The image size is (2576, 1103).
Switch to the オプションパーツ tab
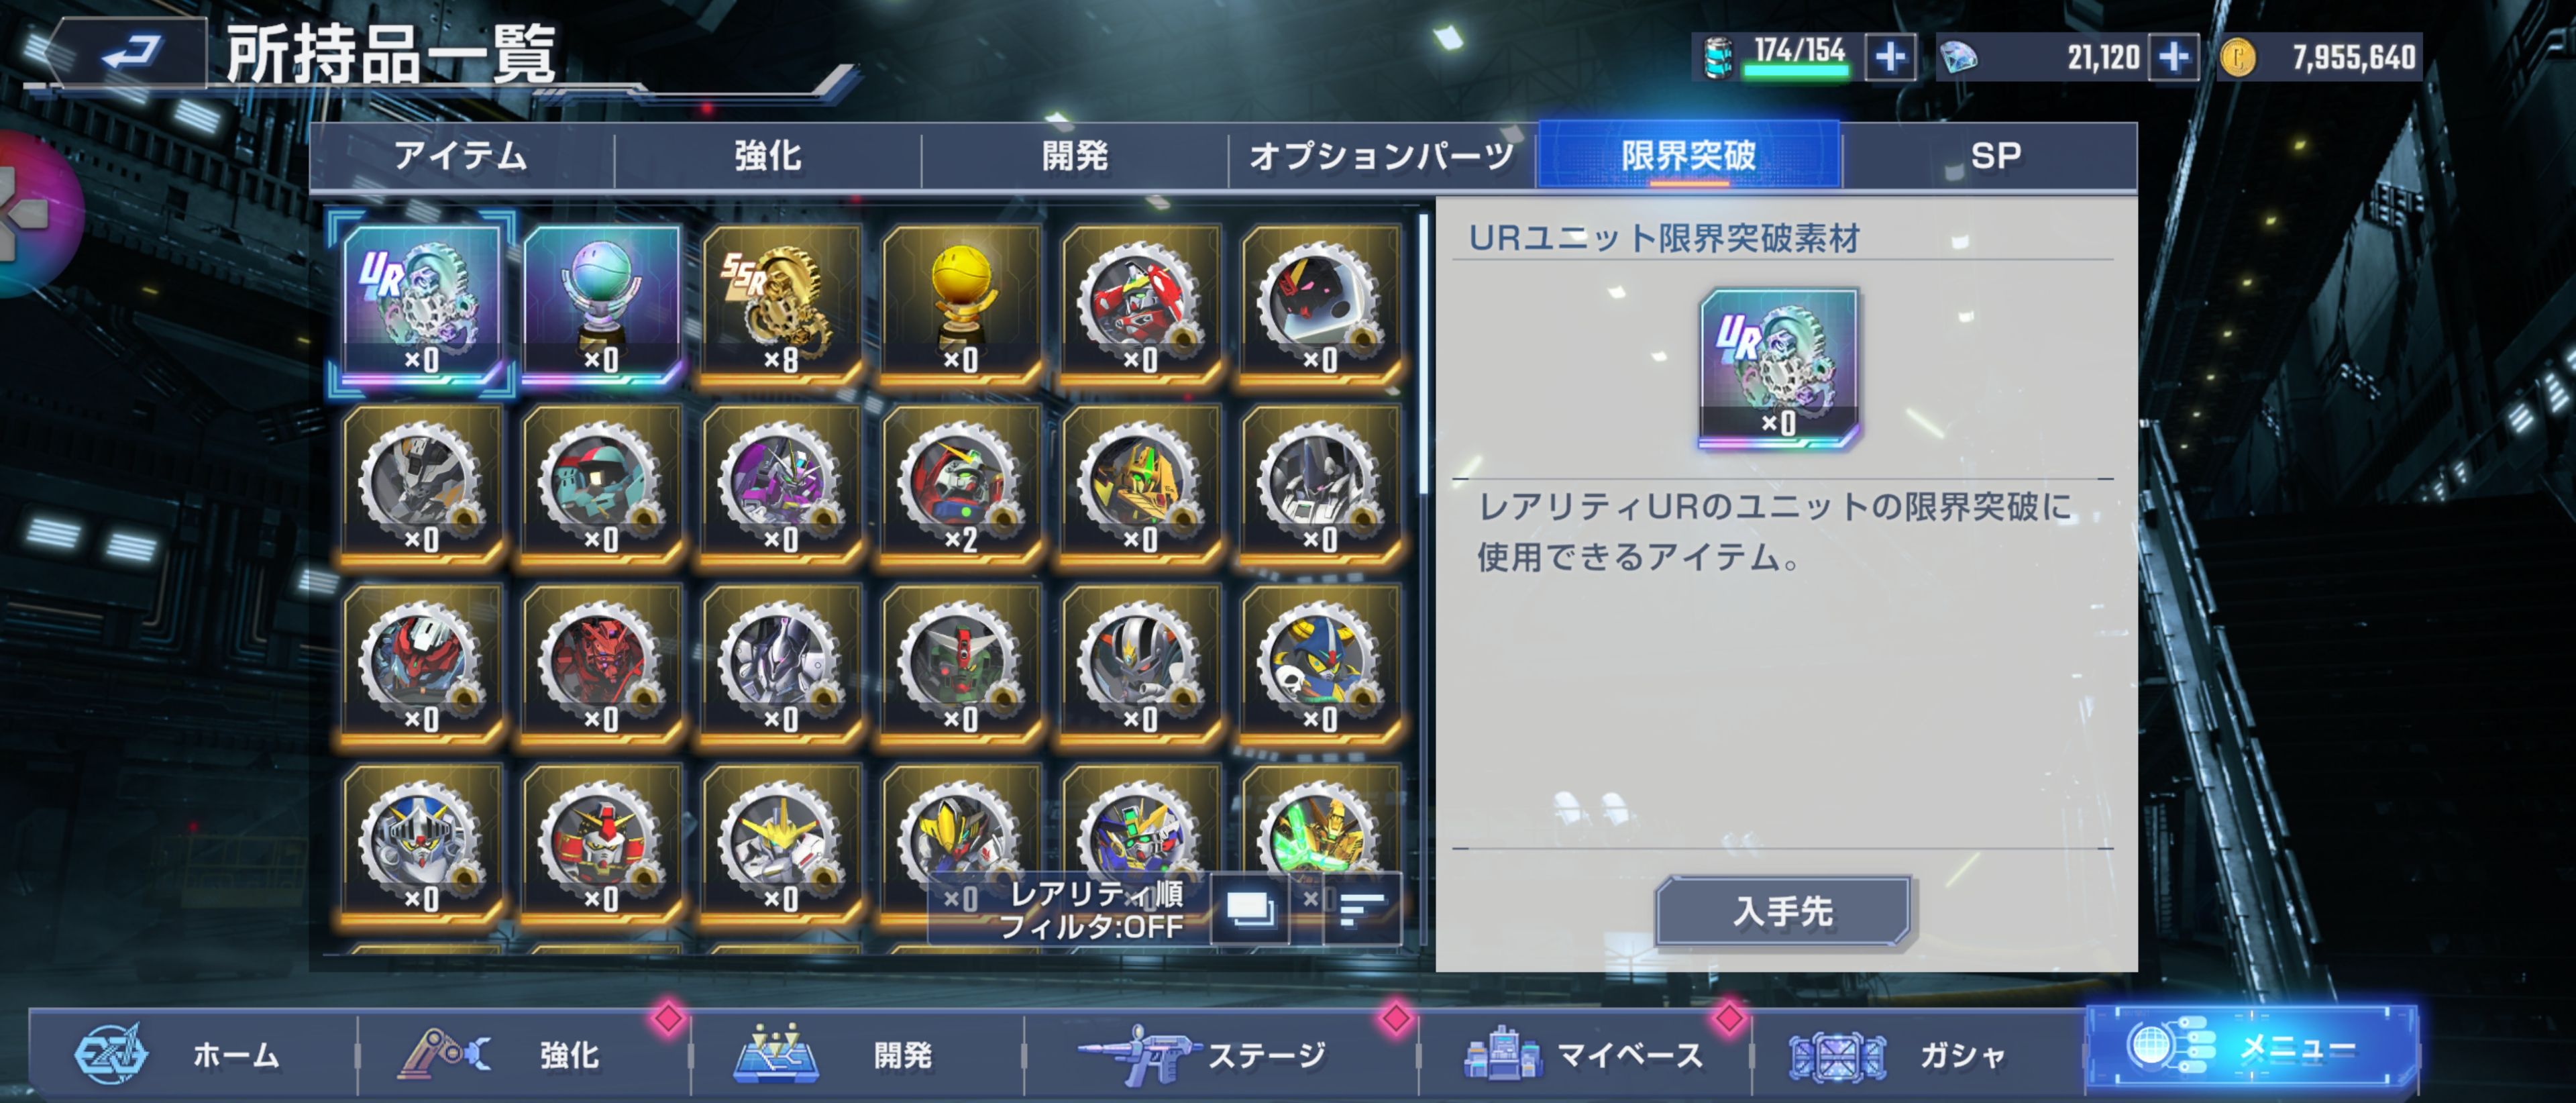click(1382, 156)
